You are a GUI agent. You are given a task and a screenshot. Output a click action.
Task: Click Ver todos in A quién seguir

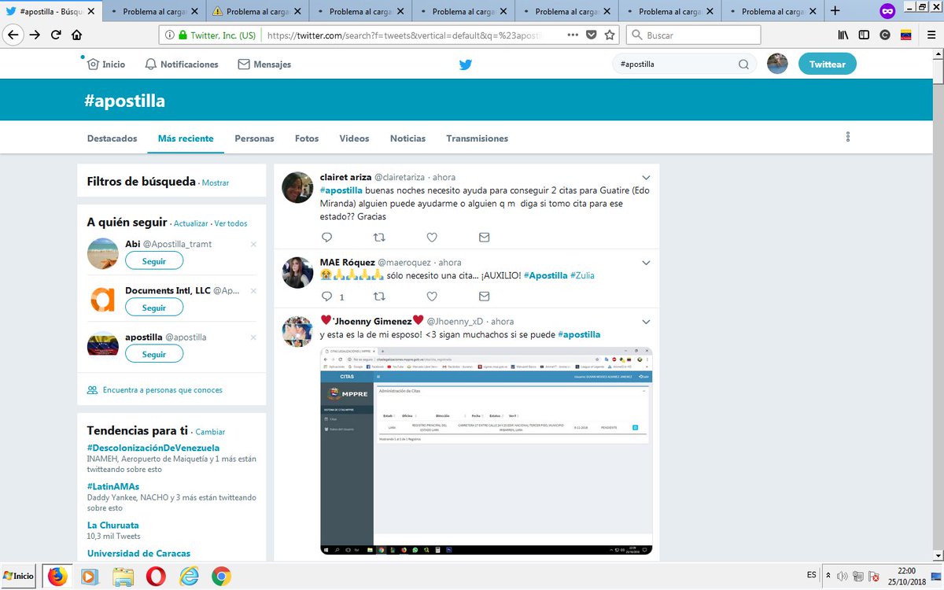[230, 223]
